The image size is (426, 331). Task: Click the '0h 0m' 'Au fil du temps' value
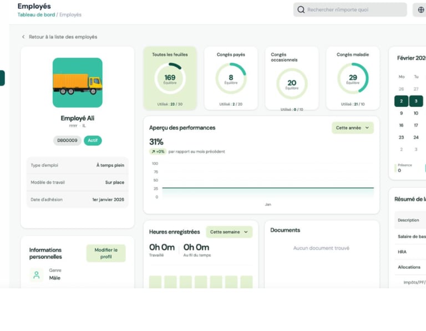point(196,247)
